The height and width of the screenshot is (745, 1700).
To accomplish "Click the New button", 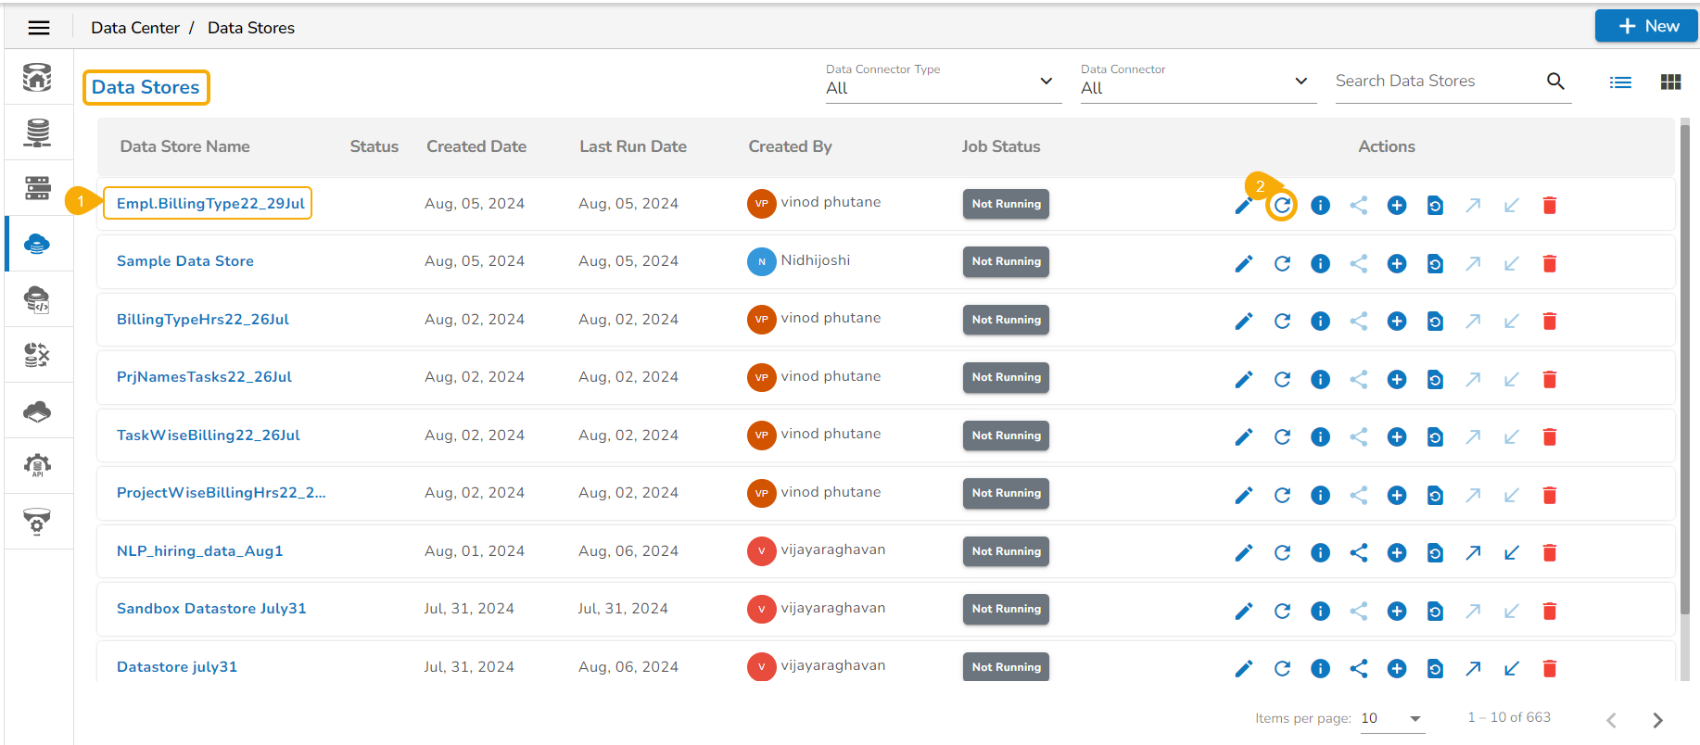I will point(1646,26).
